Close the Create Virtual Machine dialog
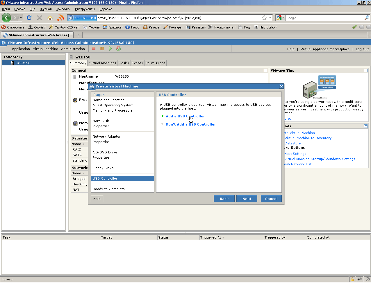The image size is (371, 283). [281, 86]
